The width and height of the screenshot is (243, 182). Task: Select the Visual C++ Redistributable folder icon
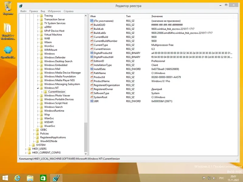click(8, 32)
